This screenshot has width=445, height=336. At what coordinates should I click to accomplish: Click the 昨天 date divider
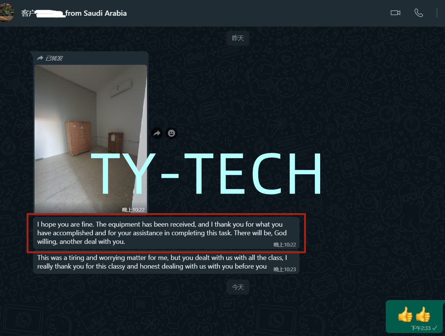tap(238, 38)
